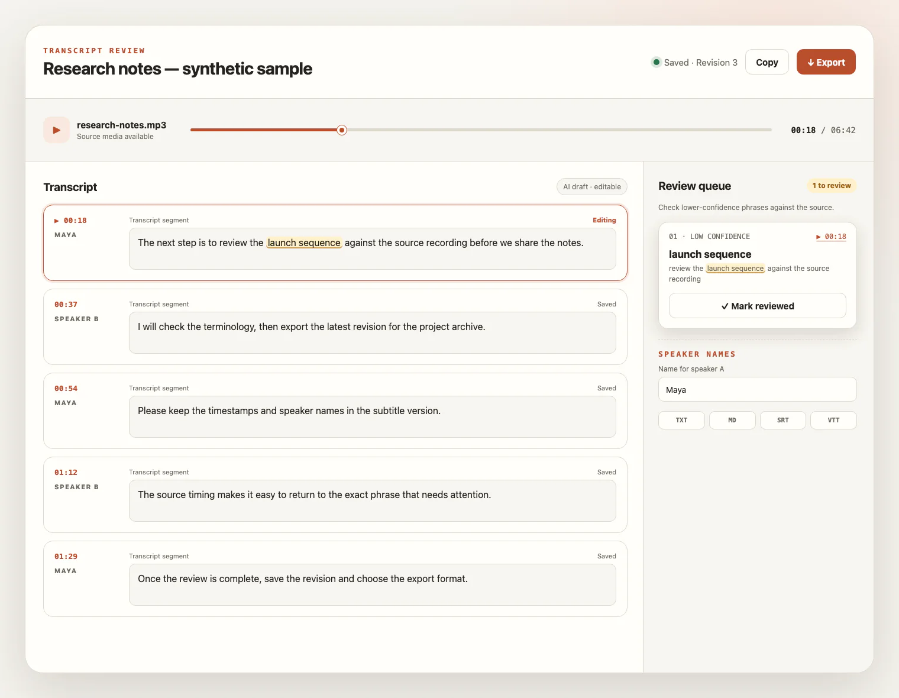Edit the 'next step is to review' segment text
This screenshot has width=899, height=698.
click(373, 248)
